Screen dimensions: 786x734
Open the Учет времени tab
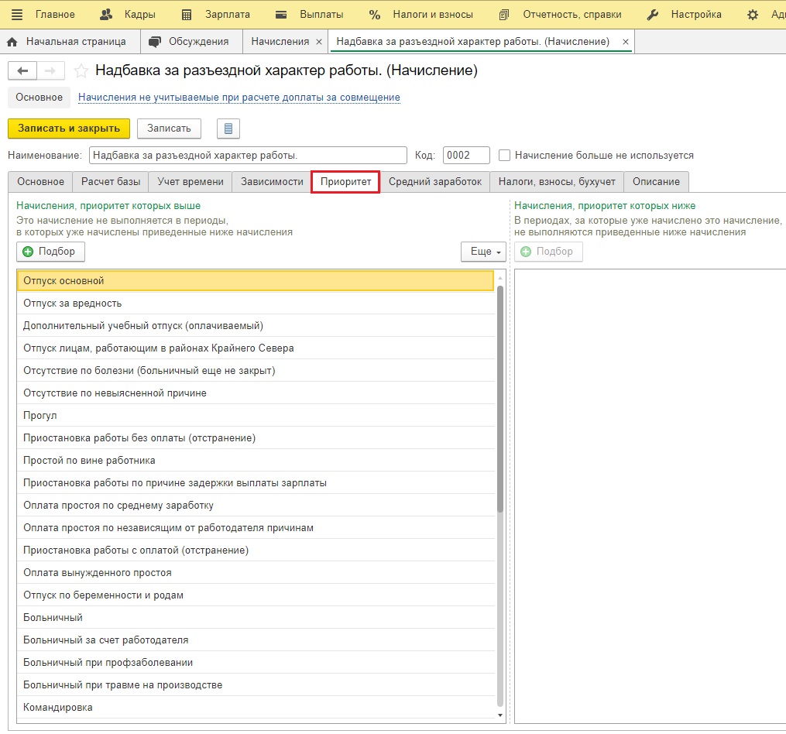coord(190,181)
